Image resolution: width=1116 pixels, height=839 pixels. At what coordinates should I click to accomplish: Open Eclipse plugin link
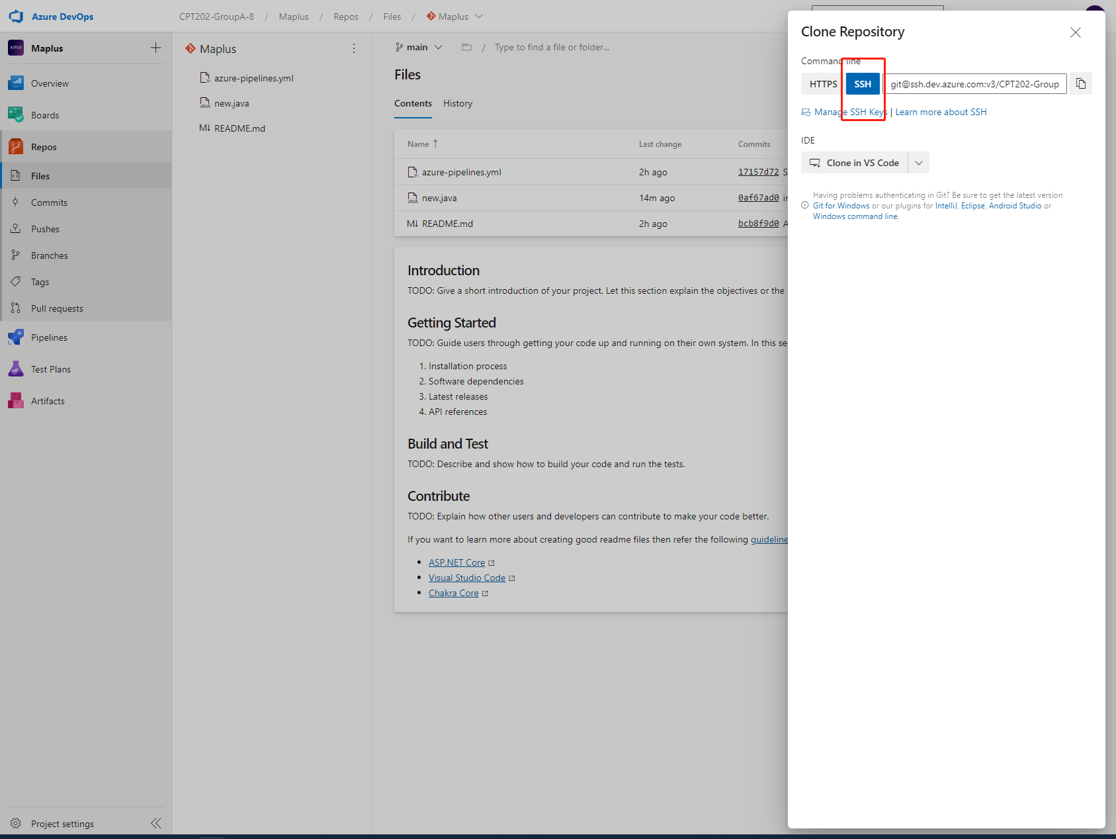click(x=972, y=206)
